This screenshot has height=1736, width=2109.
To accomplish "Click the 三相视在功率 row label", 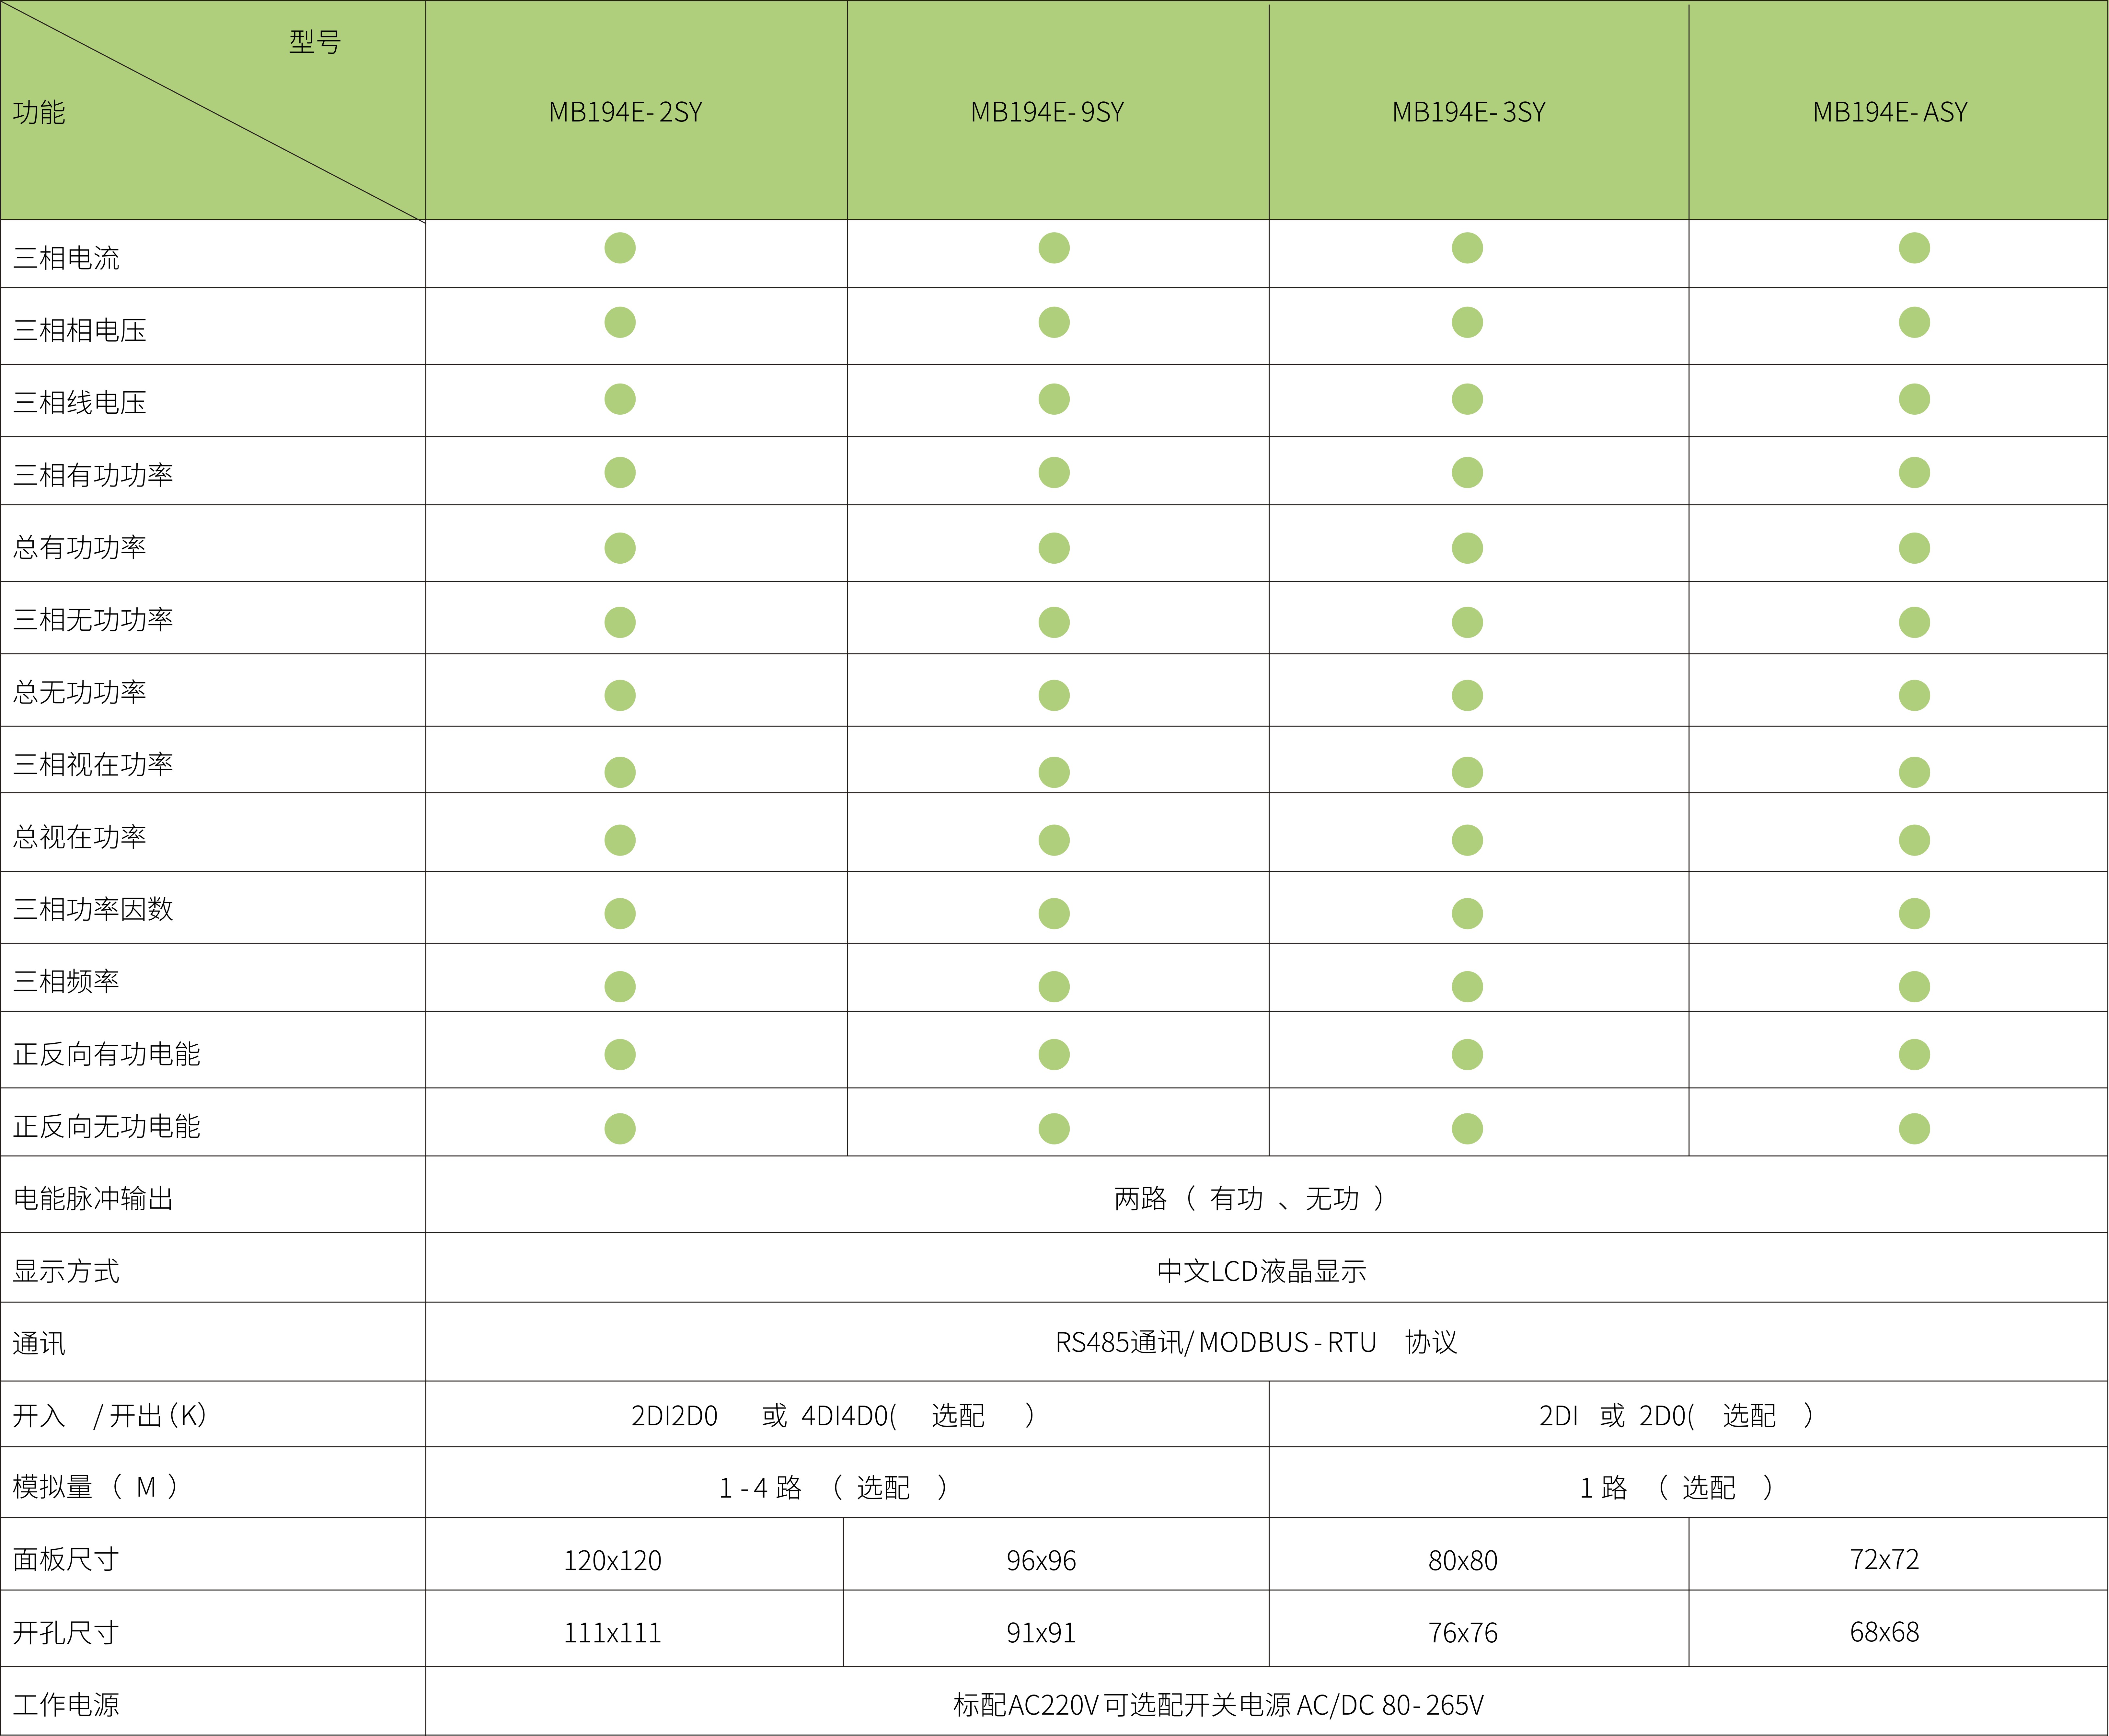I will [93, 764].
